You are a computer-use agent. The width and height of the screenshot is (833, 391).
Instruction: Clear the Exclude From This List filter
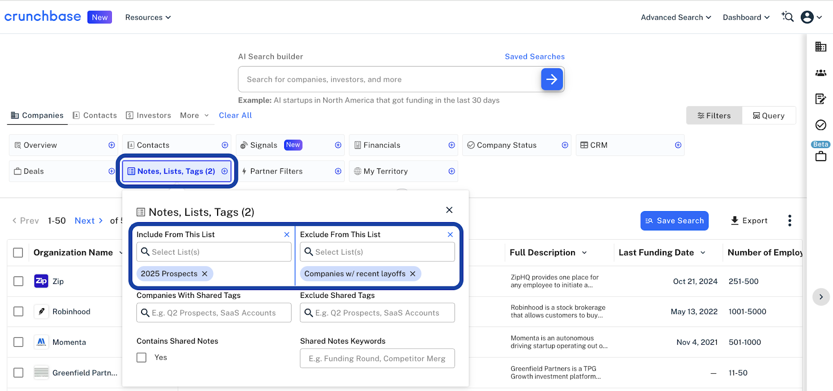(x=450, y=234)
